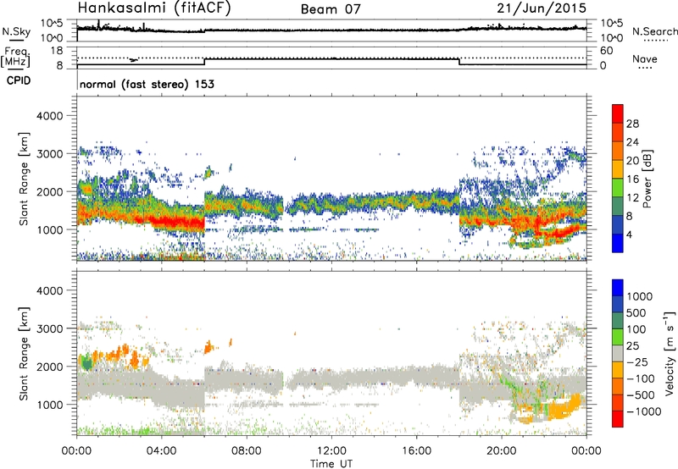Click the '16' label on Power colorbar
Screen dimensions: 678x469
(x=632, y=179)
